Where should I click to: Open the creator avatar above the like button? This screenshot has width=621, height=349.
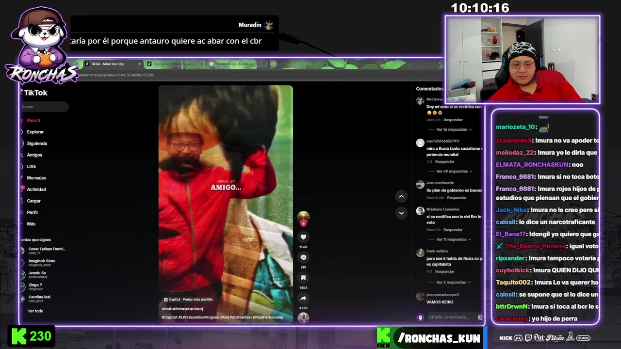click(x=303, y=217)
